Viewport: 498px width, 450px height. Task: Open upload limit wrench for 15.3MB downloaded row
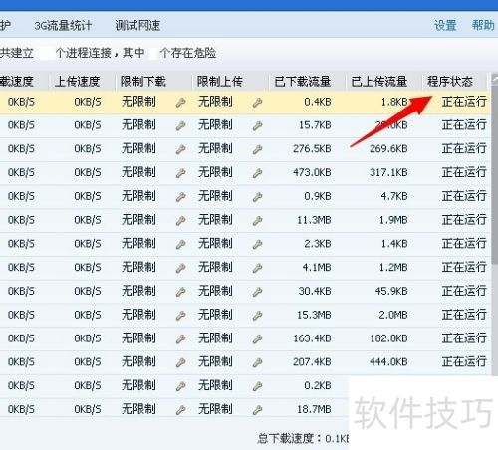tap(257, 316)
